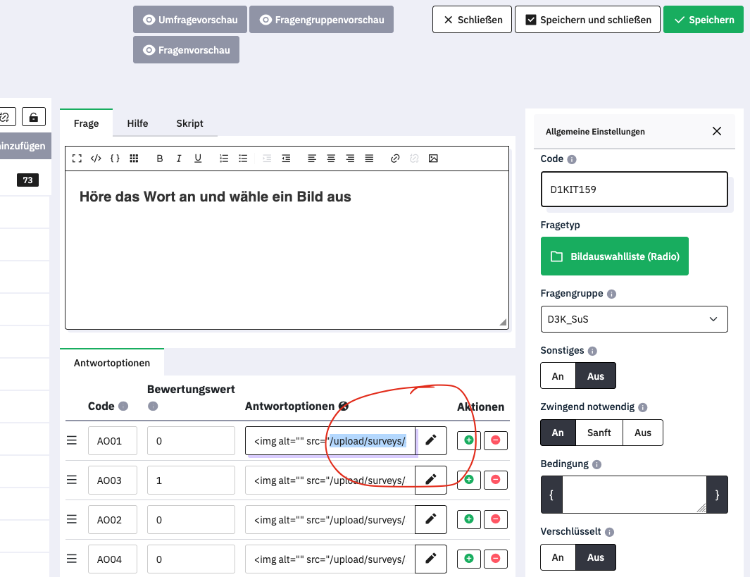Enable Verschlüsselt by clicking An
This screenshot has height=577, width=750.
(x=558, y=557)
